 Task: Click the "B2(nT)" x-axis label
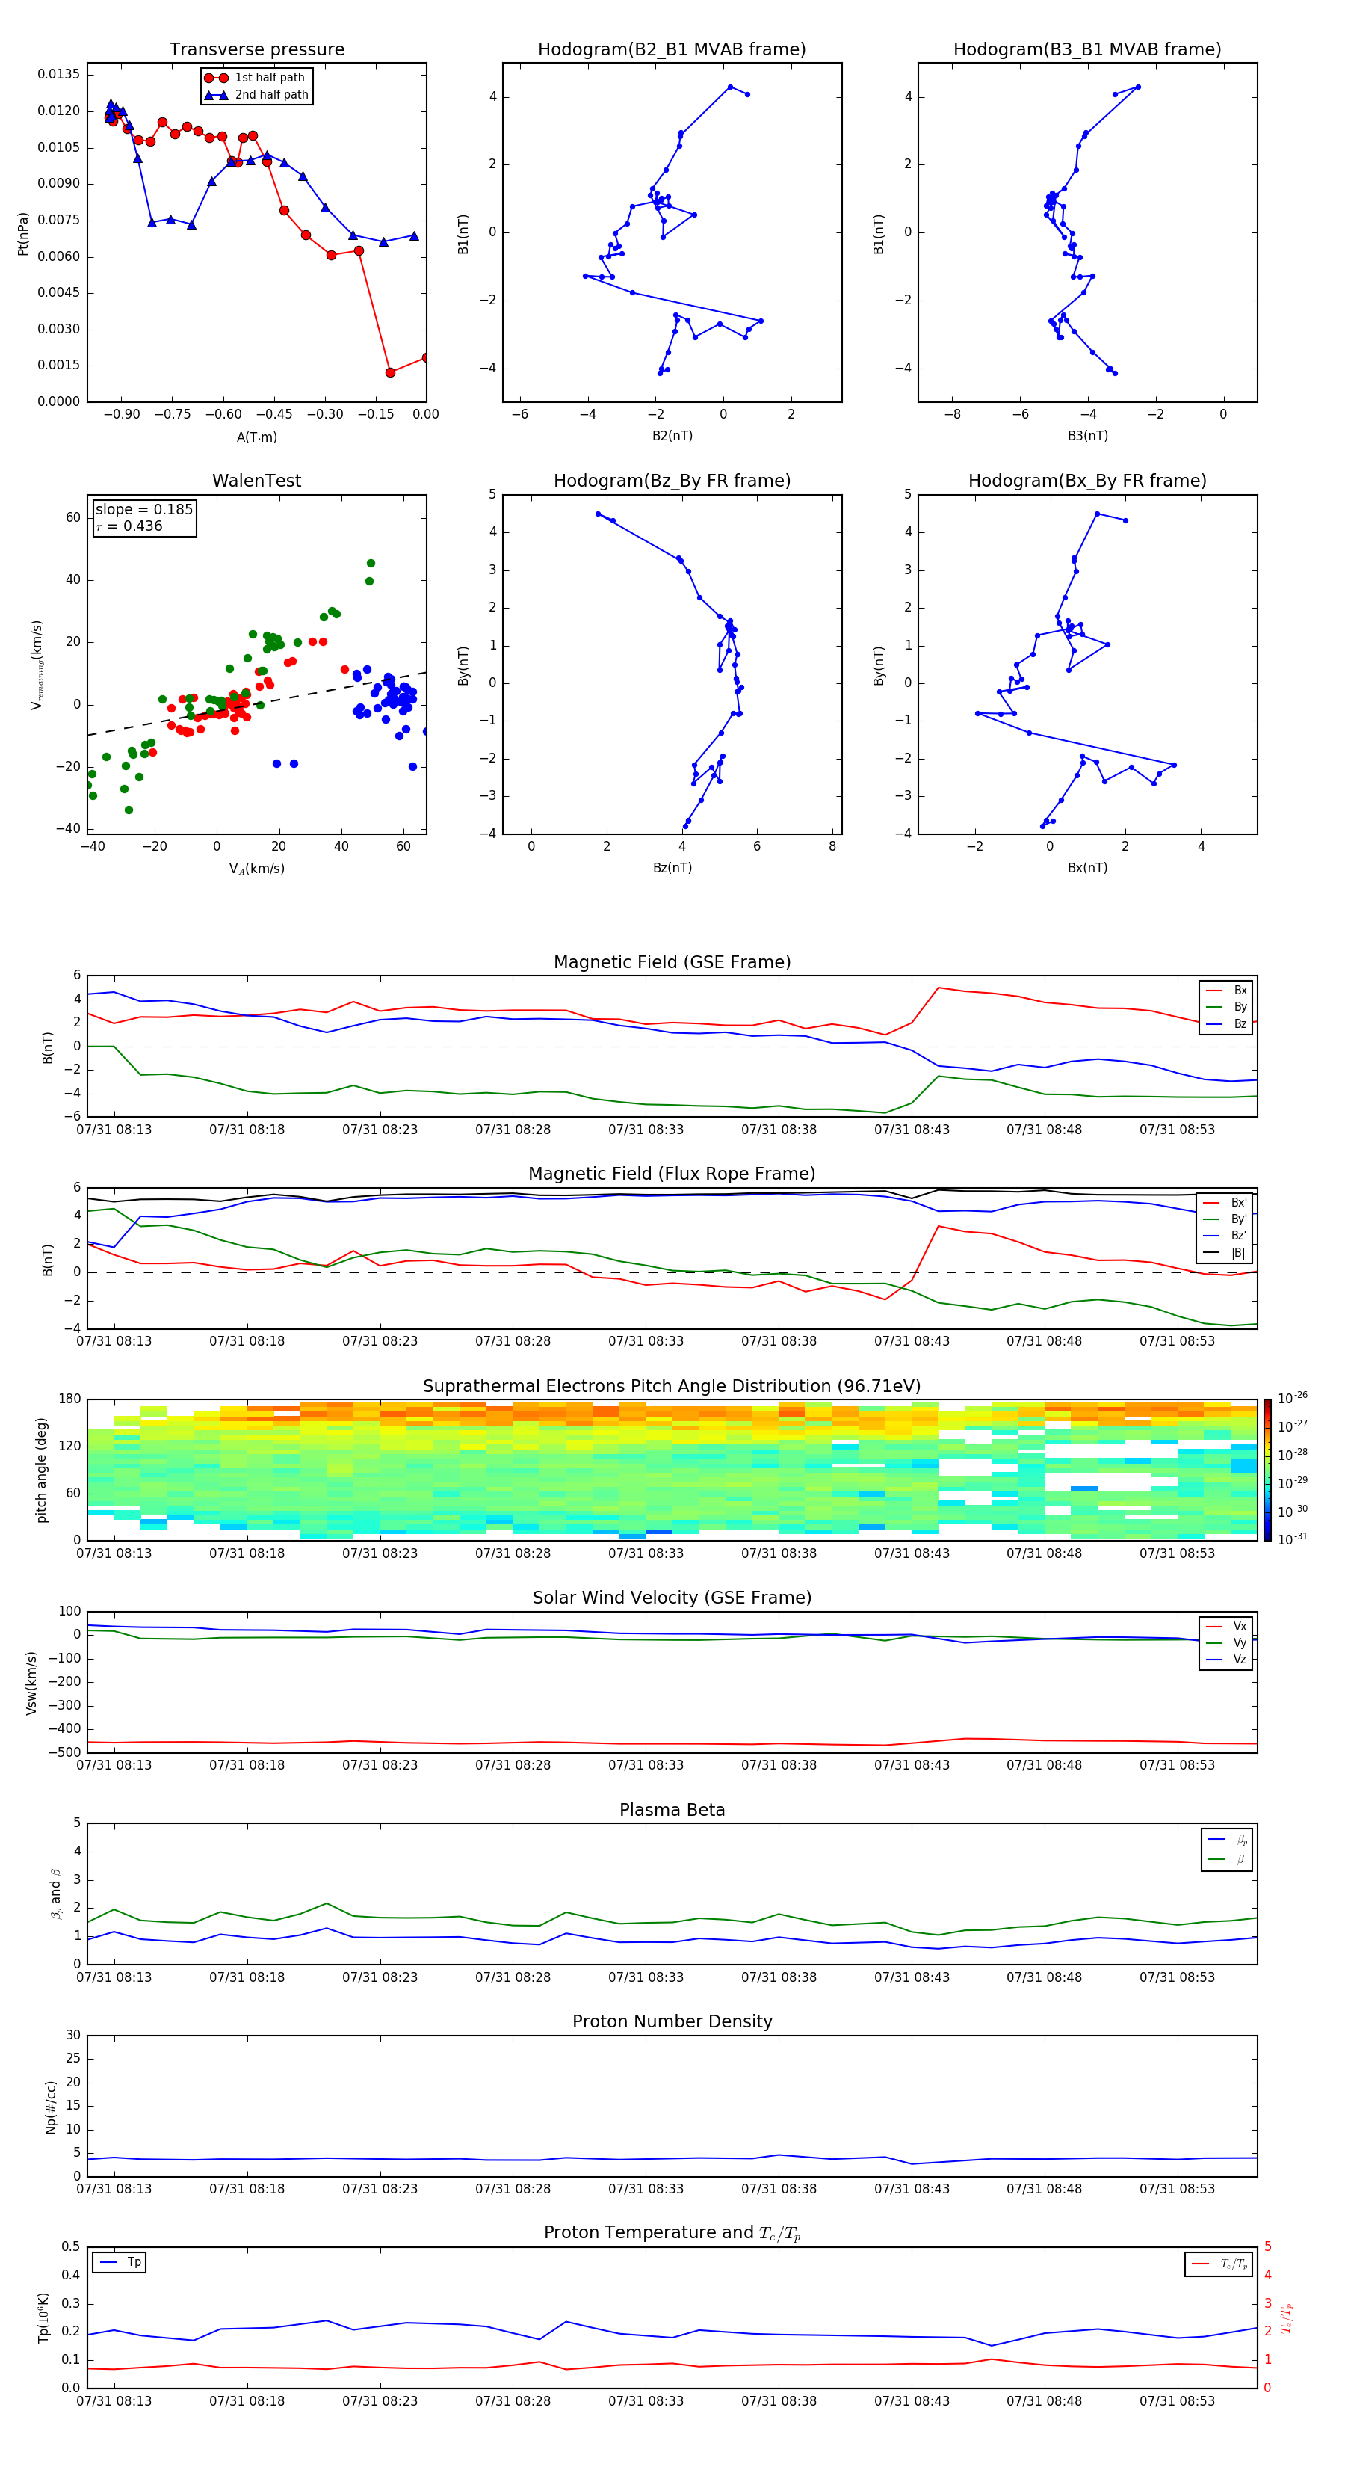(672, 437)
